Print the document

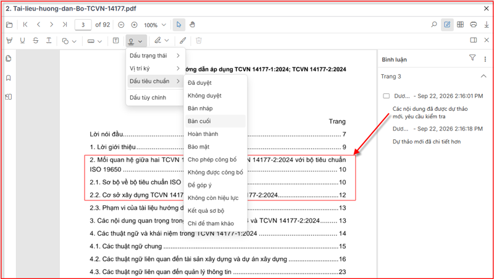click(473, 25)
